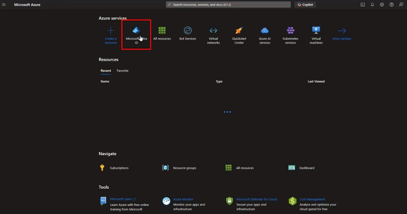The width and height of the screenshot is (407, 214).
Task: Launch Quickstart Center
Action: coord(239,35)
